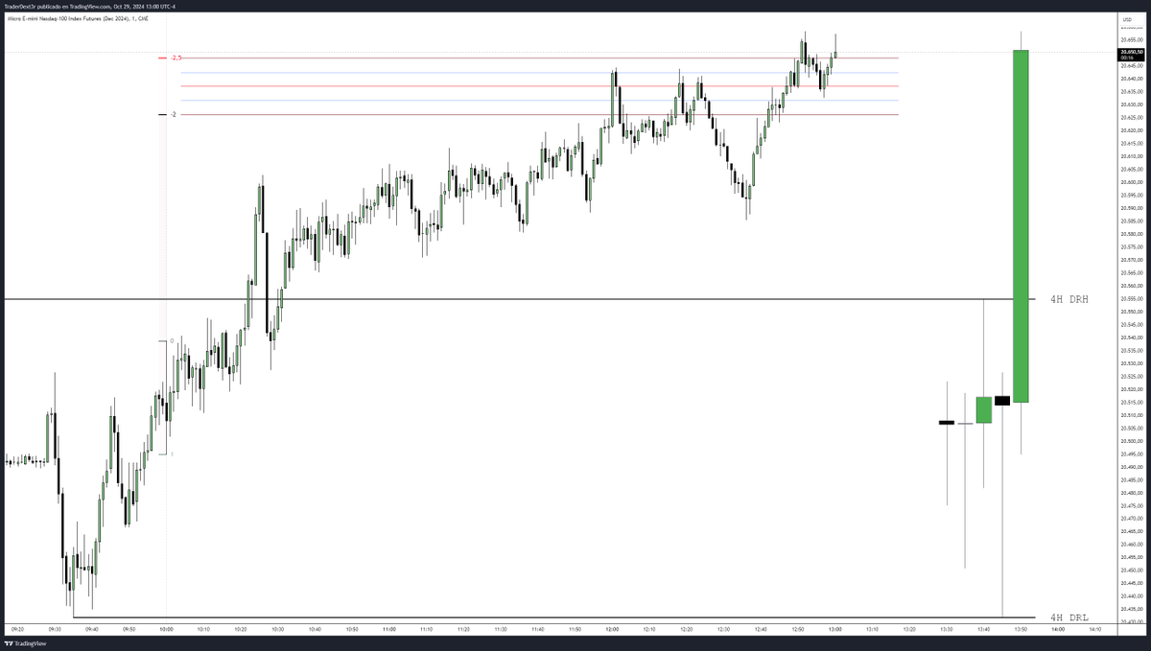The image size is (1151, 651).
Task: Click the 12:30 time axis label
Action: (x=723, y=630)
